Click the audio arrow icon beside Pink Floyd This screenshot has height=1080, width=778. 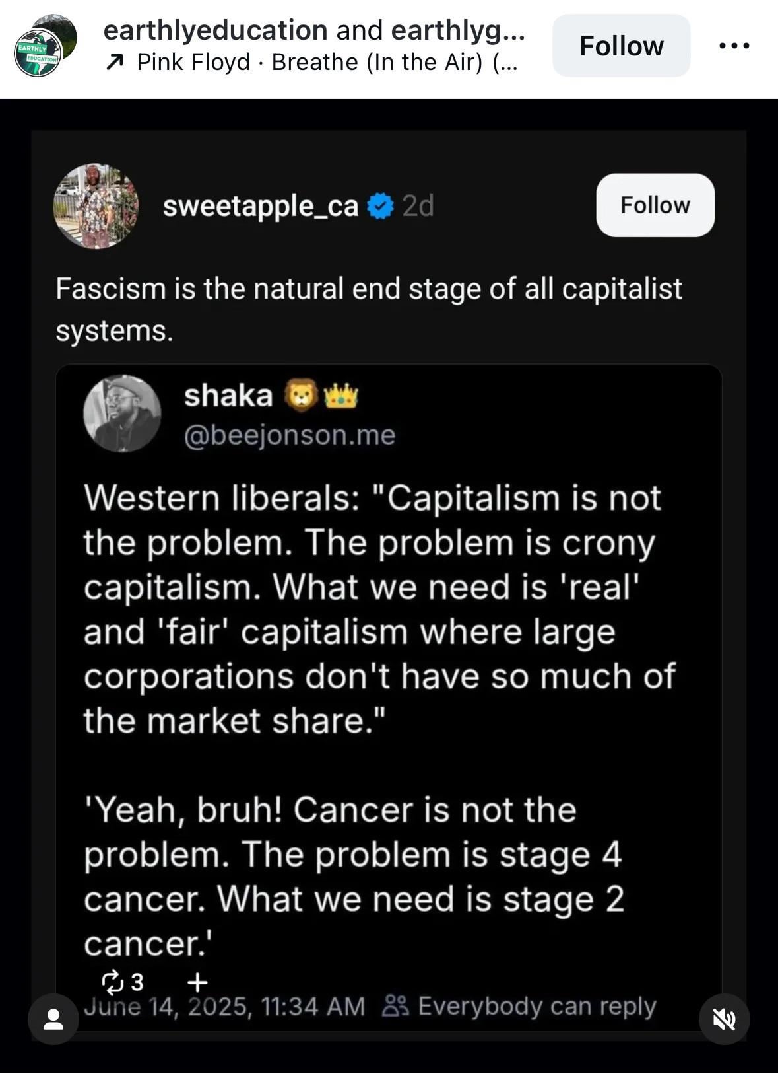(115, 63)
